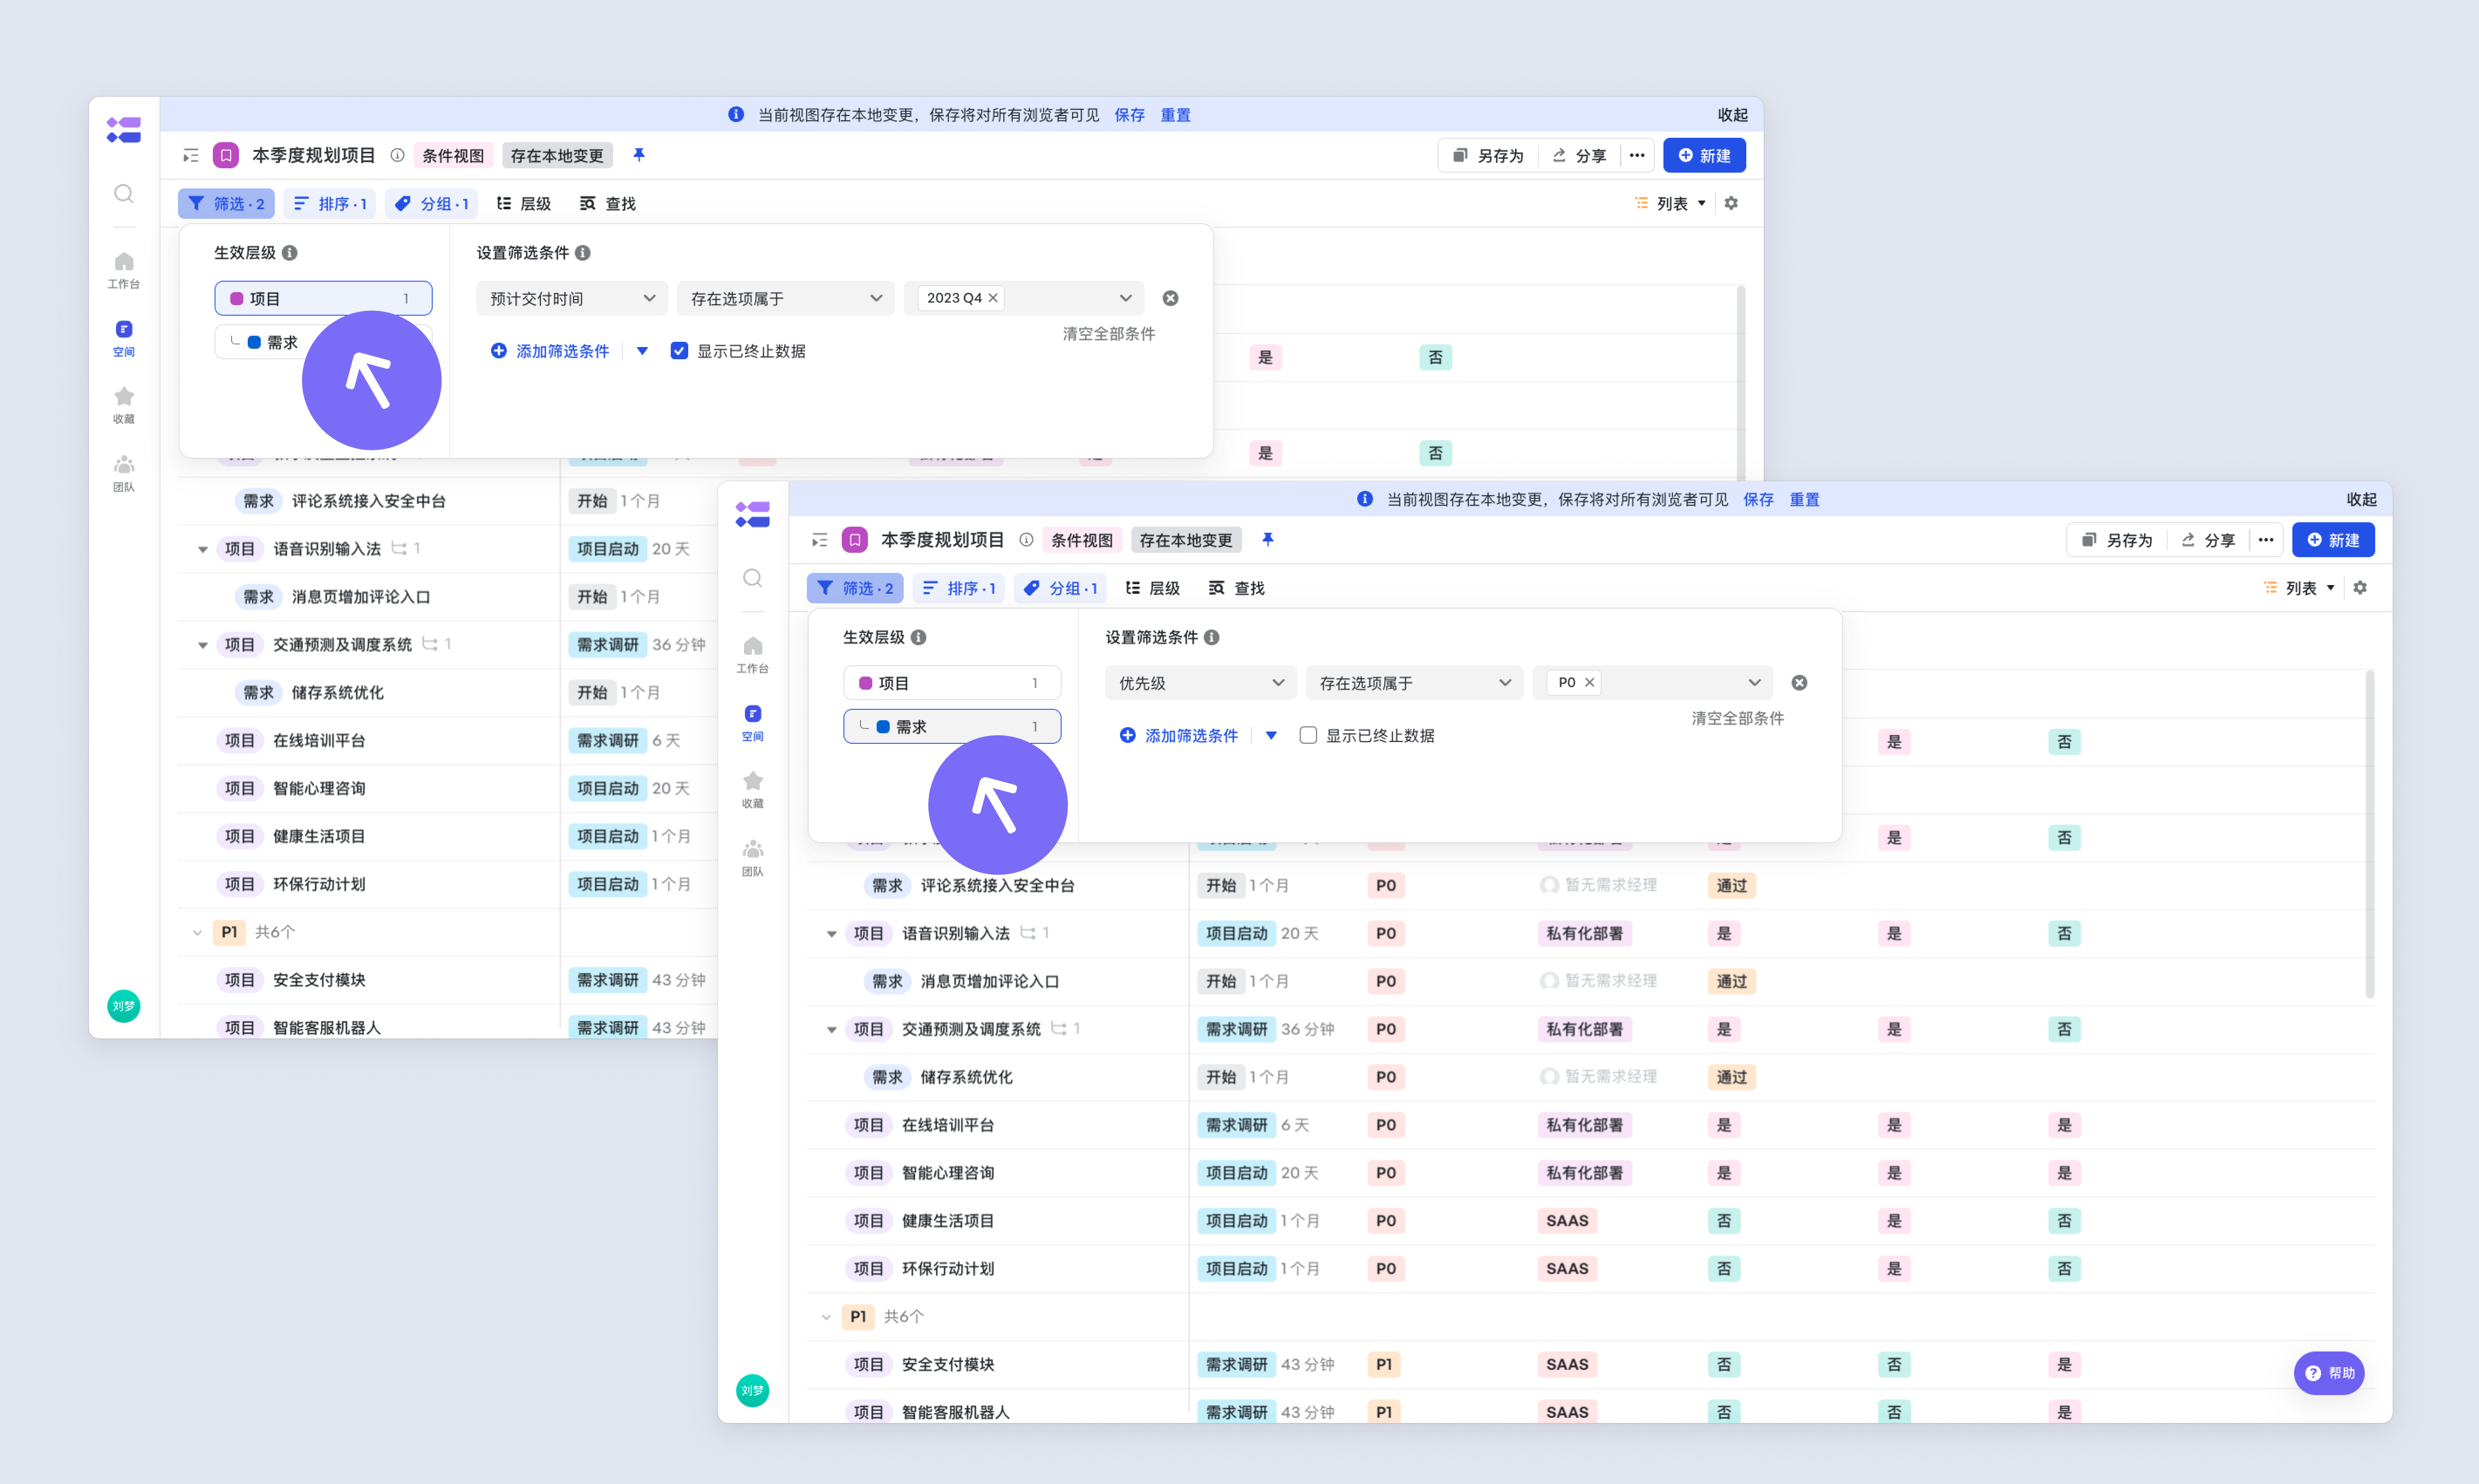
Task: Select the 需求 level in the front window filter
Action: tap(953, 727)
